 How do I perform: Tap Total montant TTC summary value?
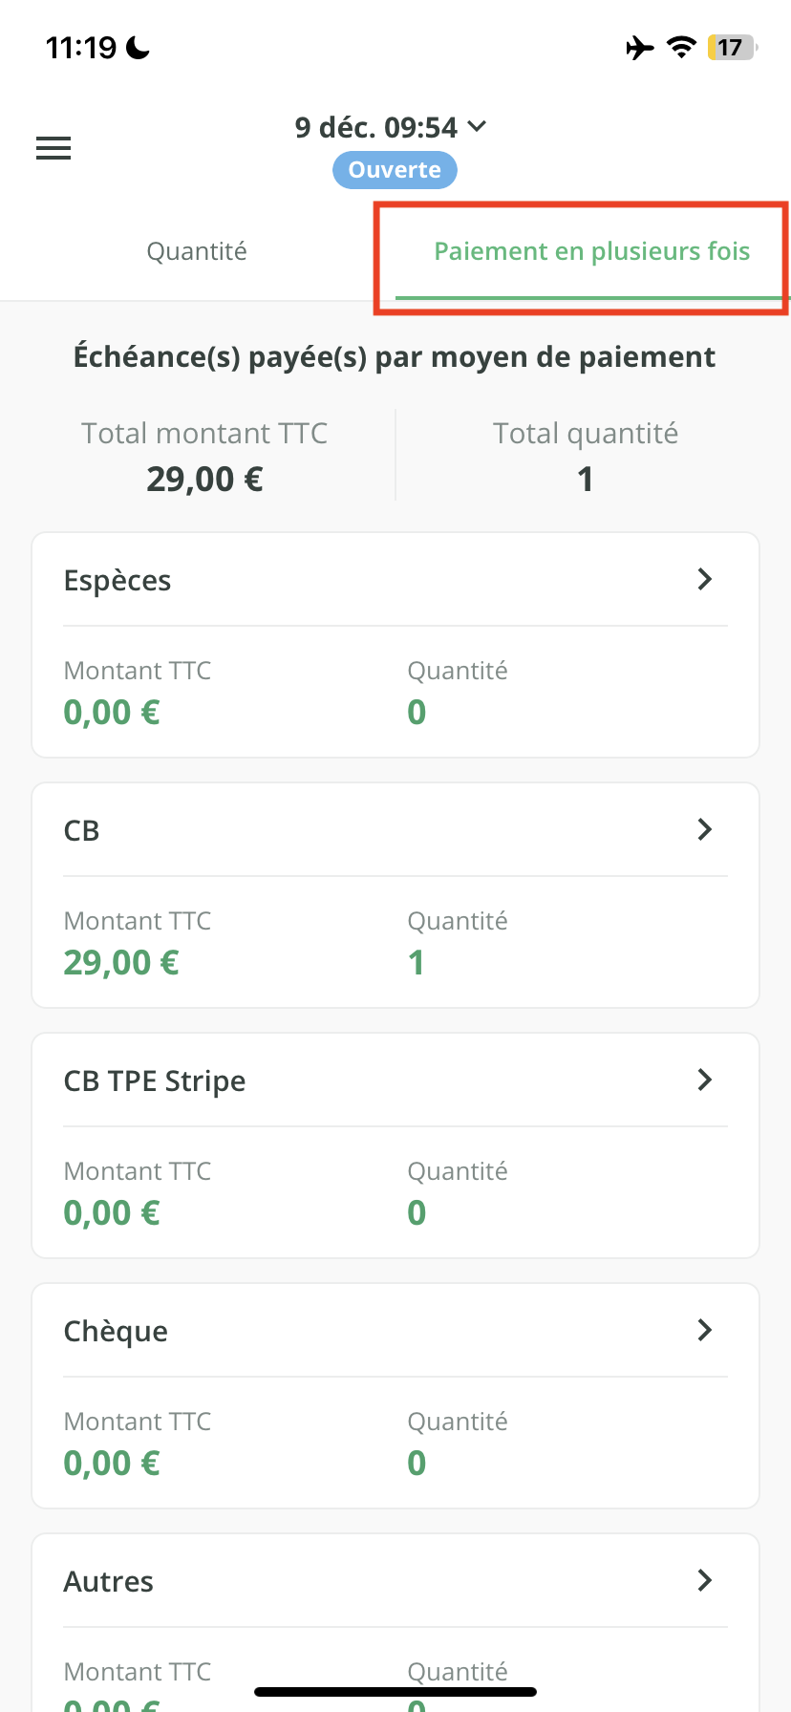click(204, 479)
